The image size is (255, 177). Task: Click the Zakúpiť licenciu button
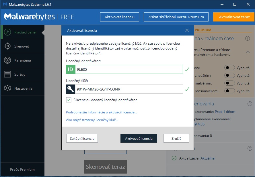[x=82, y=138]
